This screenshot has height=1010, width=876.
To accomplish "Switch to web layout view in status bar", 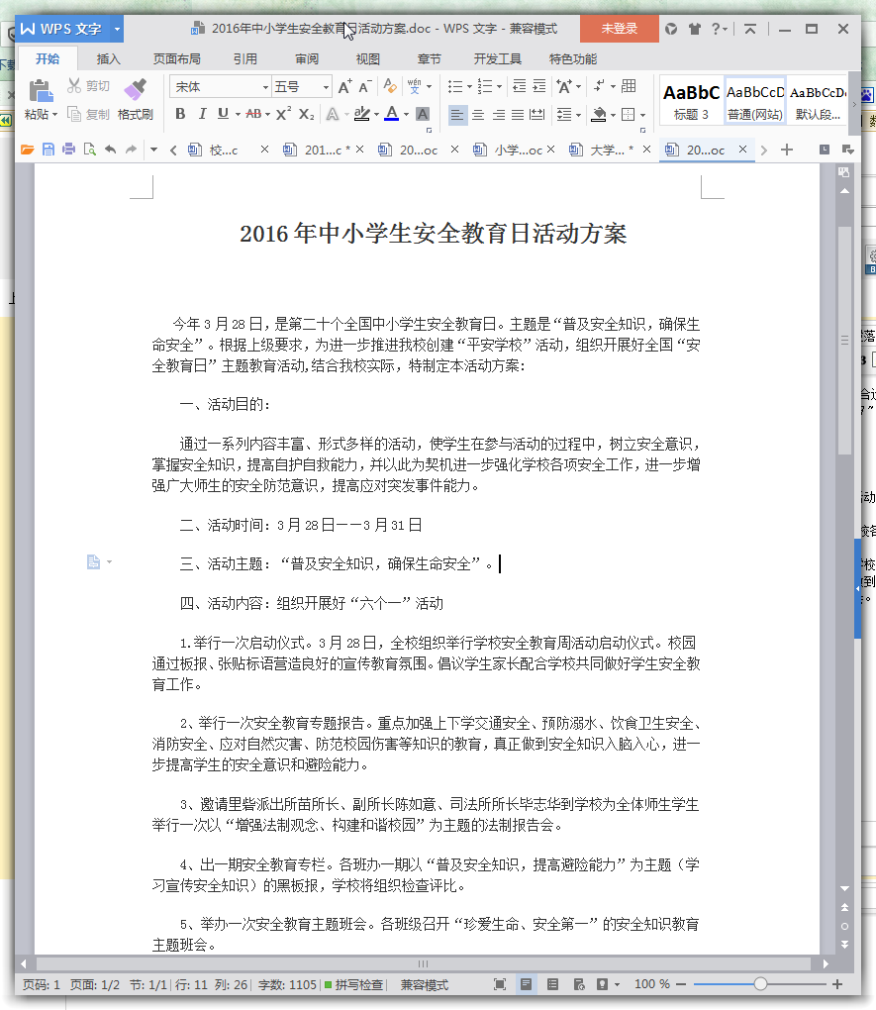I will click(579, 984).
